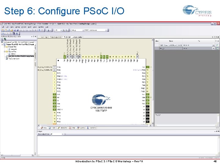220x165 pixels.
Task: Click the Build project icon on second toolbar row
Action: pos(3,34)
